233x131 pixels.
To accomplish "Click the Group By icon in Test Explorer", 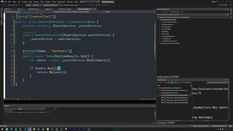I will pos(184,83).
